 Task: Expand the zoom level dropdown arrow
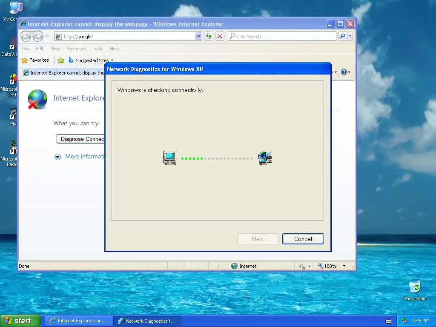coord(344,266)
